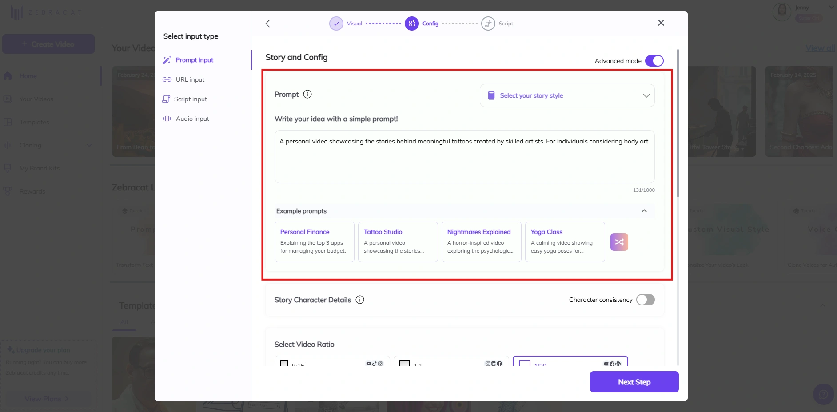
Task: Open My Brand Kits in background sidebar
Action: coord(40,168)
